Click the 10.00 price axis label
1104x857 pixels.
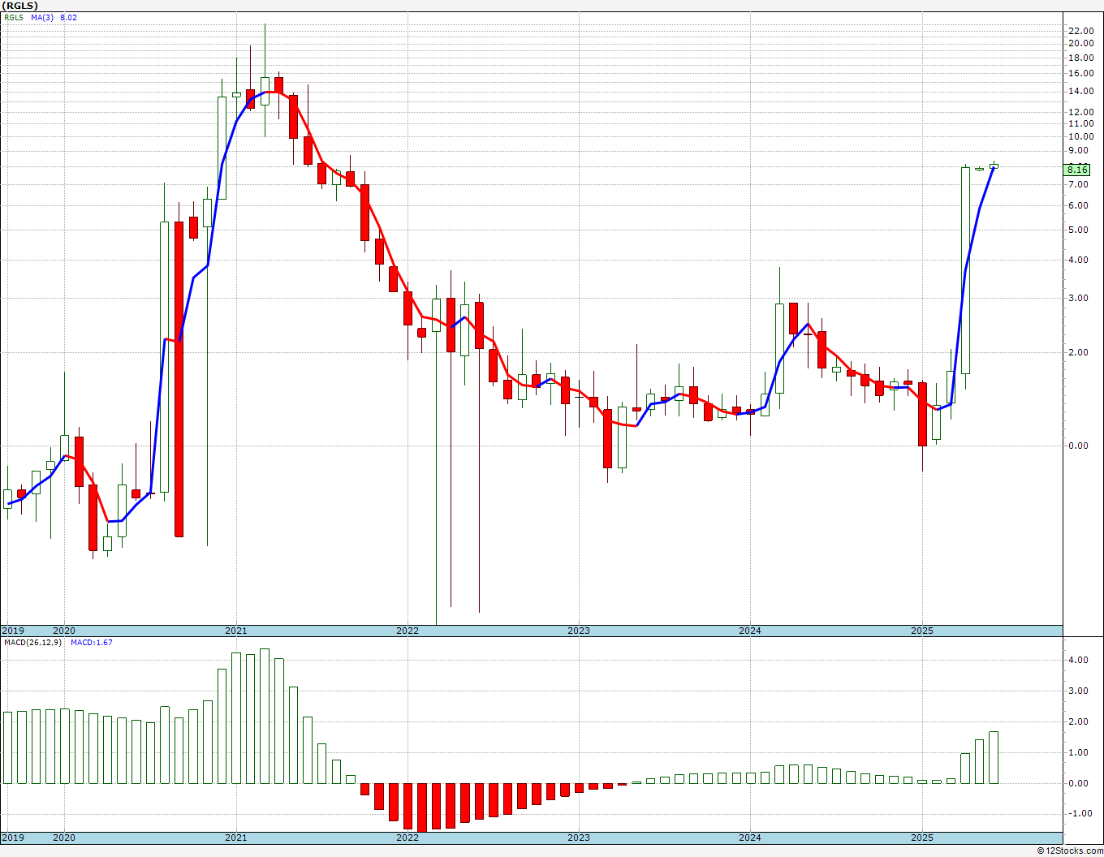tap(1080, 136)
